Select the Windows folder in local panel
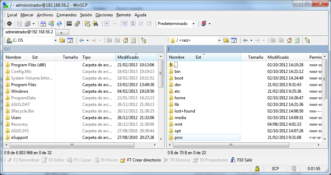This screenshot has height=175, width=331. (20, 91)
